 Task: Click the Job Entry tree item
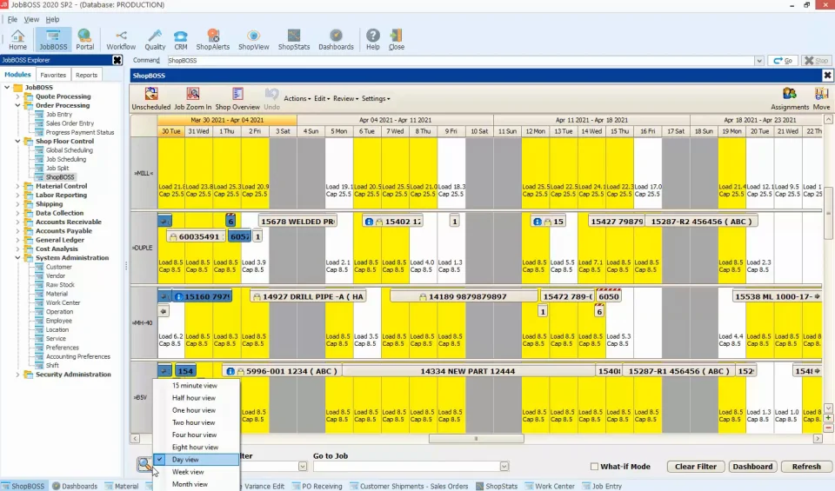point(58,115)
